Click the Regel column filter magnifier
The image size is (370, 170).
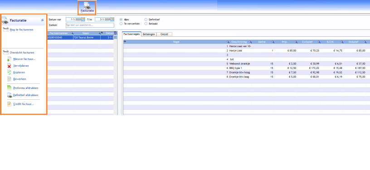pyautogui.click(x=228, y=42)
